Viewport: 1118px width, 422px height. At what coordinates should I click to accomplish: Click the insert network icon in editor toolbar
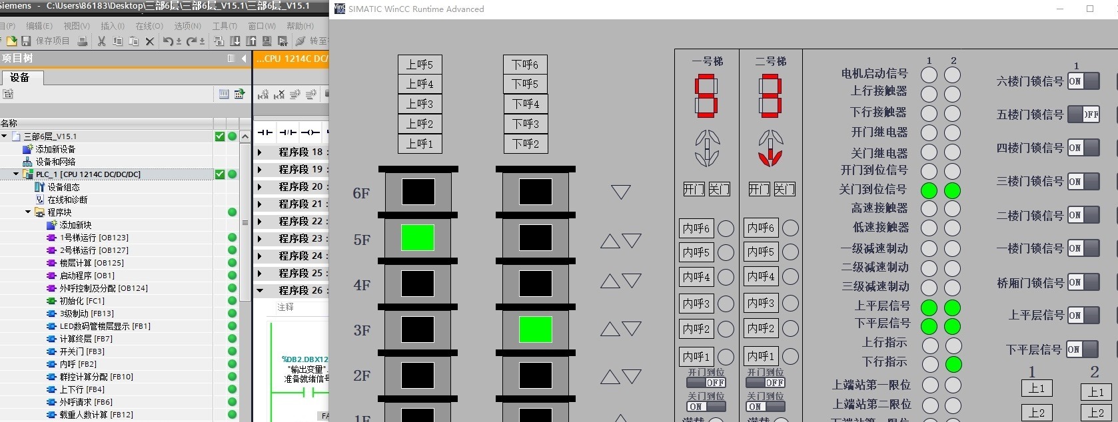click(x=263, y=95)
